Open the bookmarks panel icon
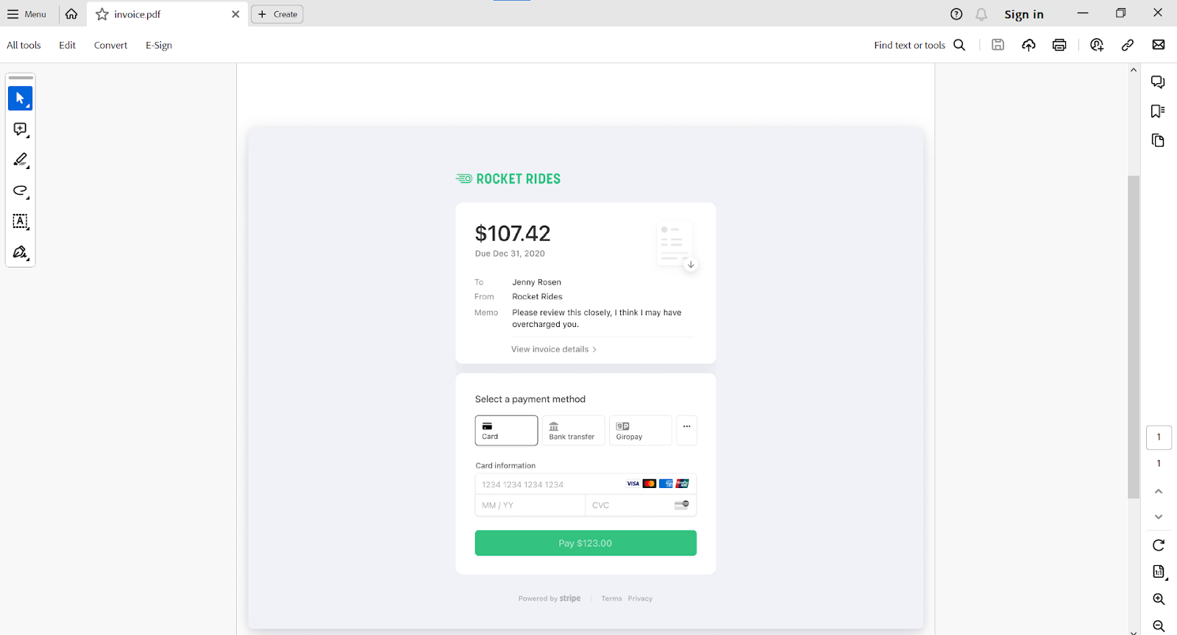 tap(1158, 111)
